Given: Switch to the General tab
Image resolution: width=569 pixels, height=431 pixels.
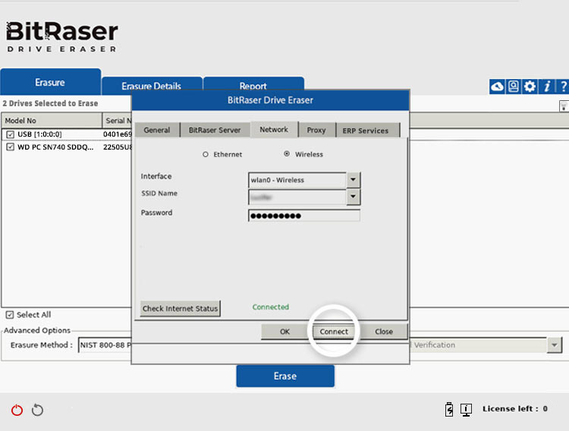Looking at the screenshot, I should click(157, 130).
